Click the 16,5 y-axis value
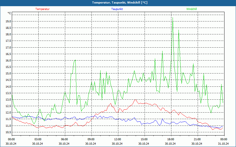The width and height of the screenshot is (236, 147). [x=9, y=54]
